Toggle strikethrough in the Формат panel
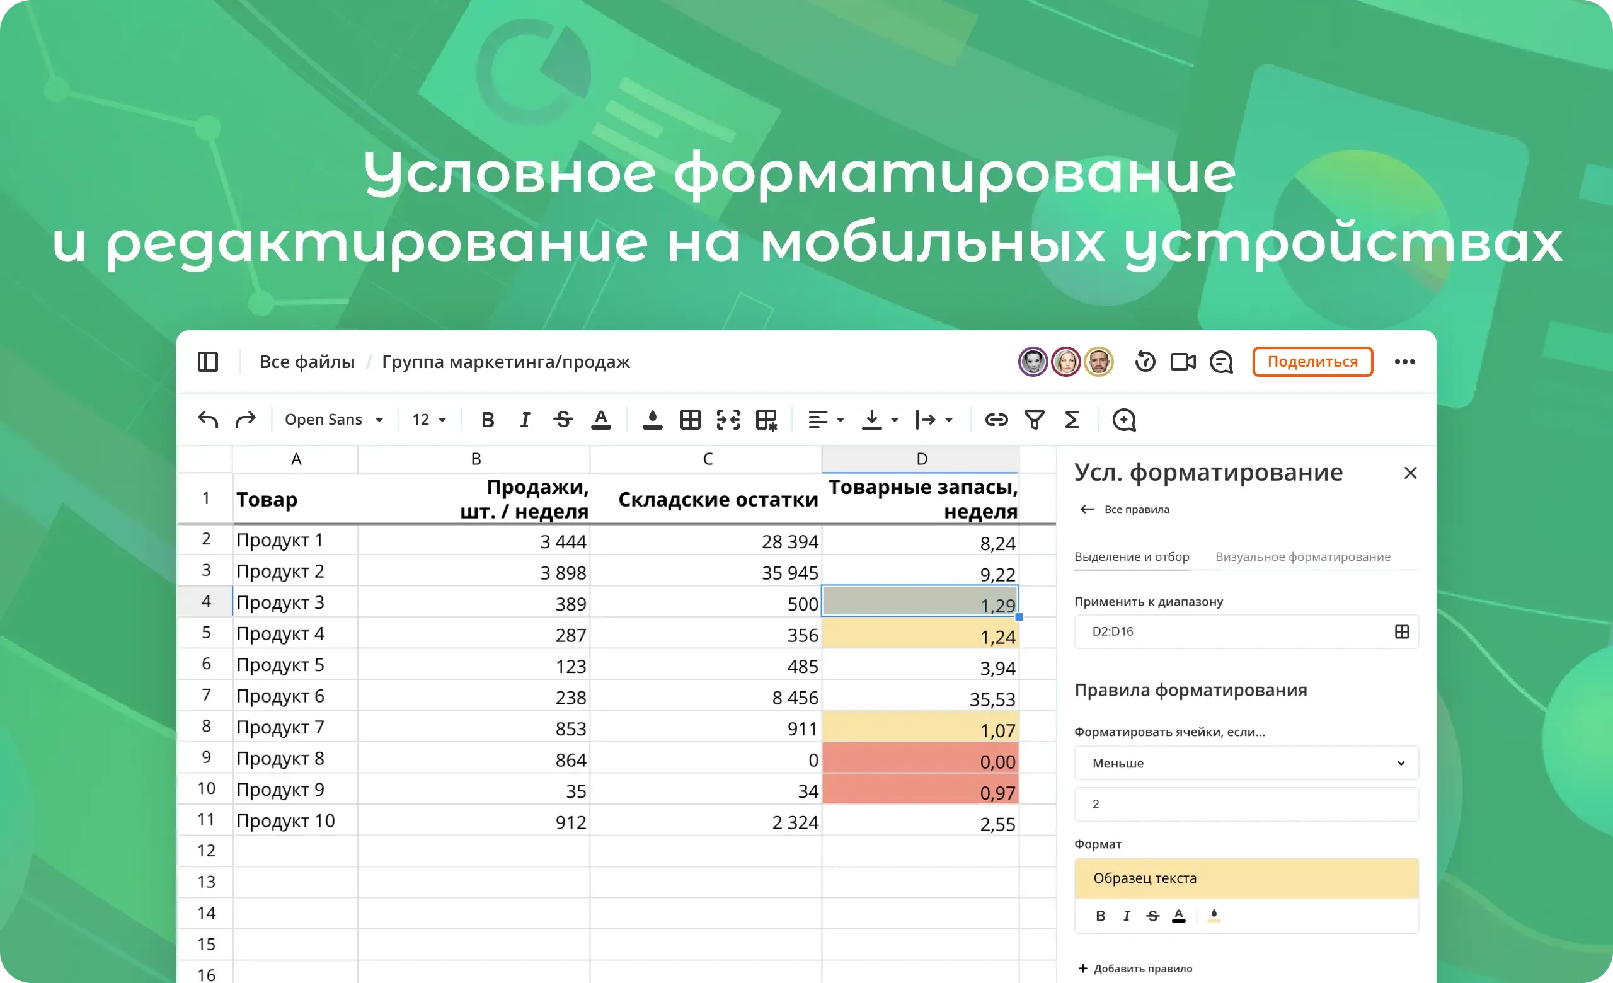 1152,916
